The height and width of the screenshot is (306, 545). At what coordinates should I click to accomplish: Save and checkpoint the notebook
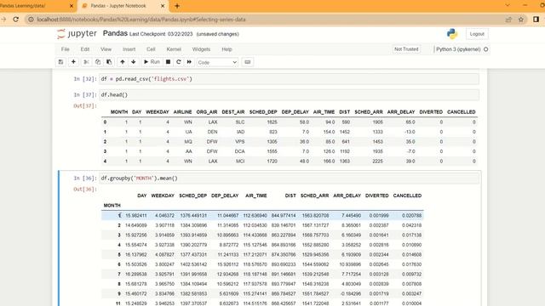pos(60,62)
